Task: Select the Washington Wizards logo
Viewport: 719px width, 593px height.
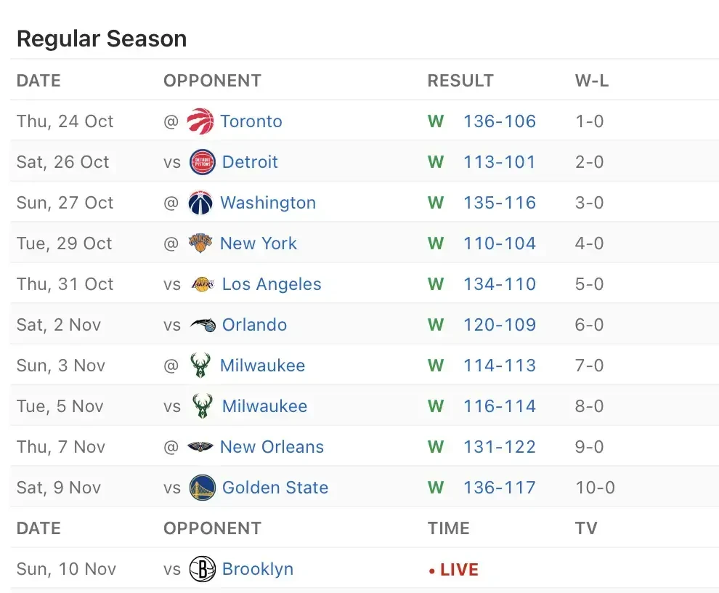Action: point(200,203)
